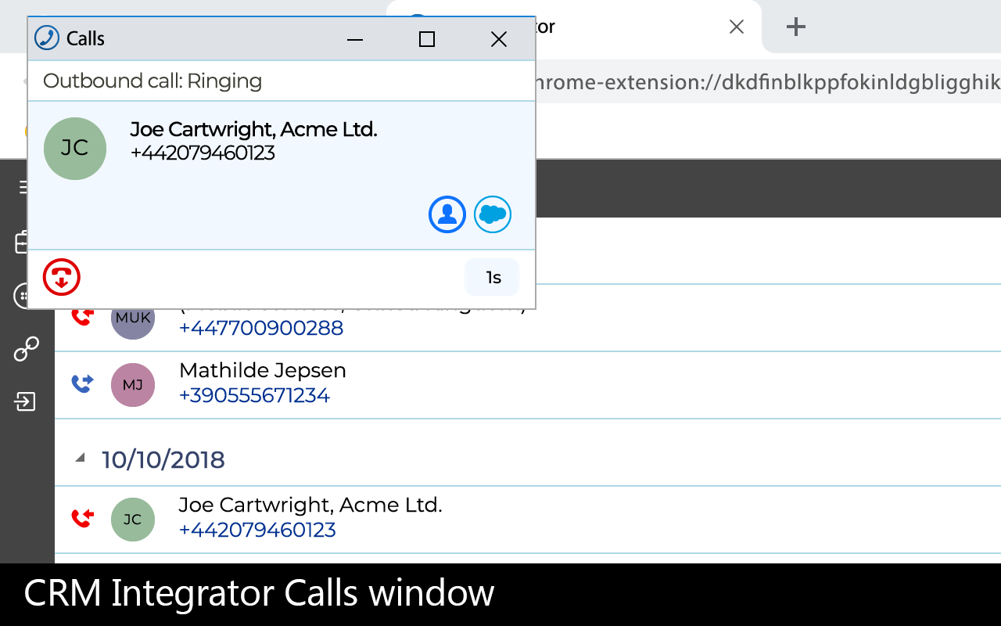Select Joe Cartwright, Acme Ltd. history entry

tap(310, 505)
